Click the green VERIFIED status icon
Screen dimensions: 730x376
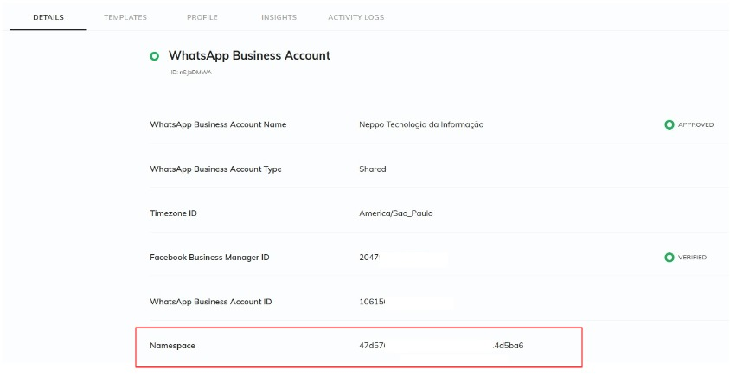669,258
